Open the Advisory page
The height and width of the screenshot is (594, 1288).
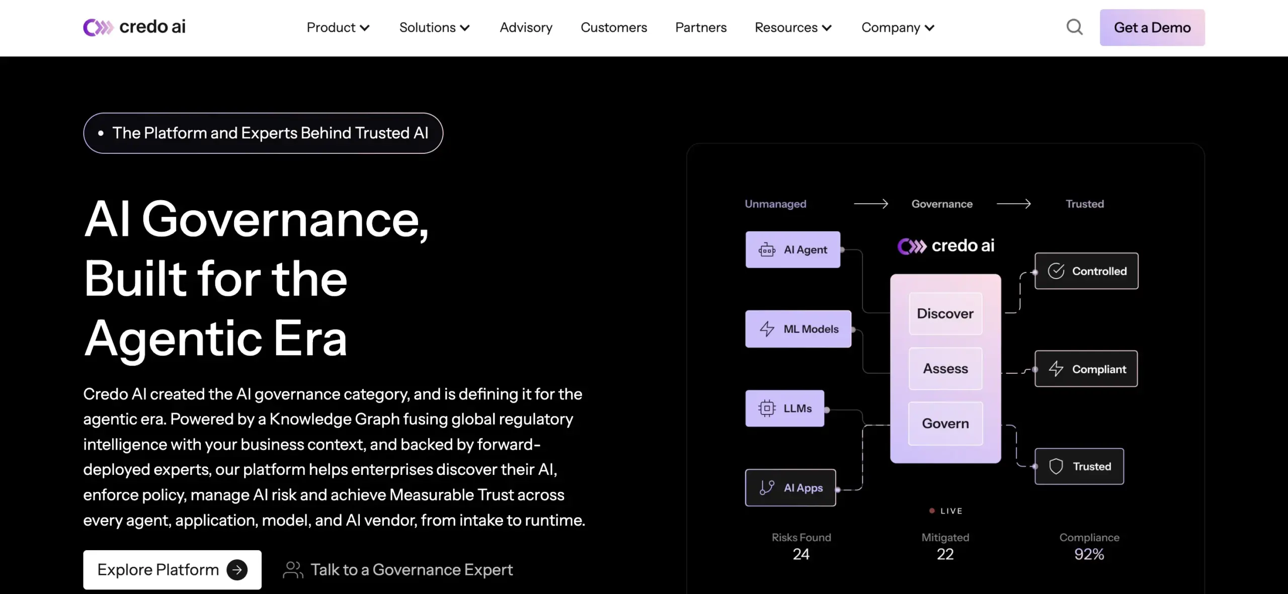526,28
